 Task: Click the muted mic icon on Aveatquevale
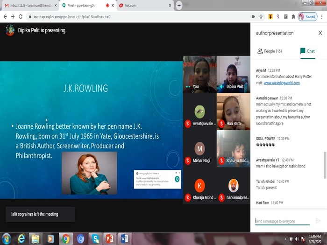tap(188, 124)
